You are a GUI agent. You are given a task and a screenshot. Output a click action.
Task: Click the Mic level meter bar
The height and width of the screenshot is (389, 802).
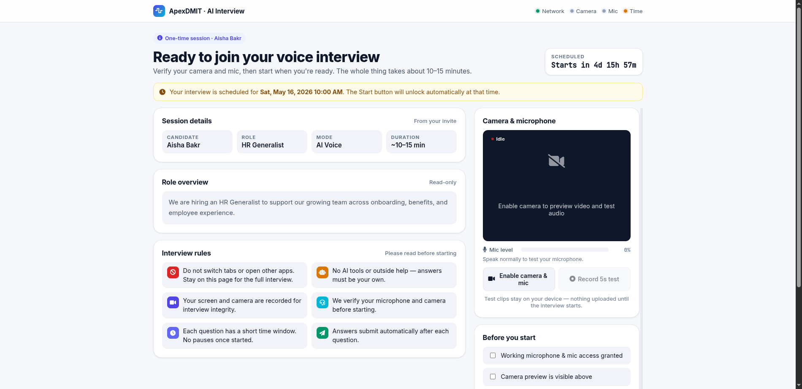[565, 250]
